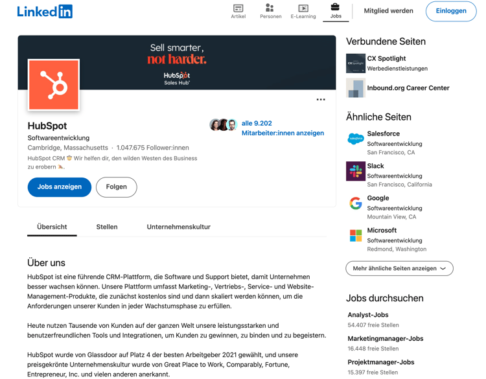Click the Inbound.org Career Center logo
486x379 pixels.
point(356,88)
